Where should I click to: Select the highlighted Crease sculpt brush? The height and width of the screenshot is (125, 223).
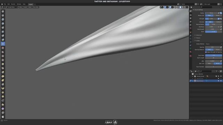[3, 44]
